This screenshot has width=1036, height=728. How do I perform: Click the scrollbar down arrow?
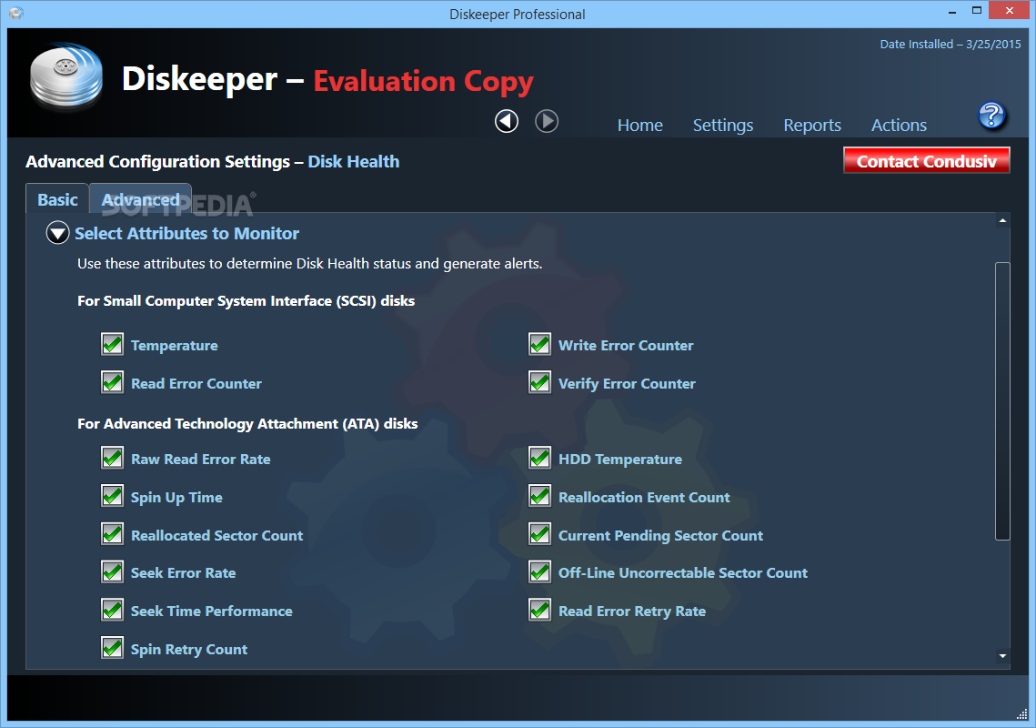click(1002, 656)
